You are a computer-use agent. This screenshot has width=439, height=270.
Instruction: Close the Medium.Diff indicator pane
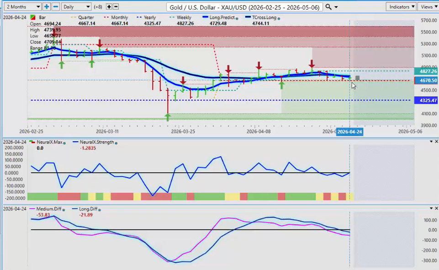(x=436, y=208)
